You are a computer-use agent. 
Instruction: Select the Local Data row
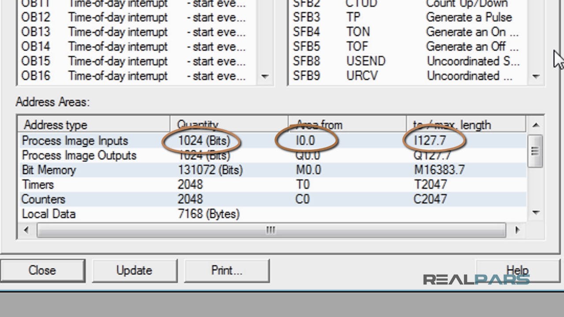tap(49, 214)
